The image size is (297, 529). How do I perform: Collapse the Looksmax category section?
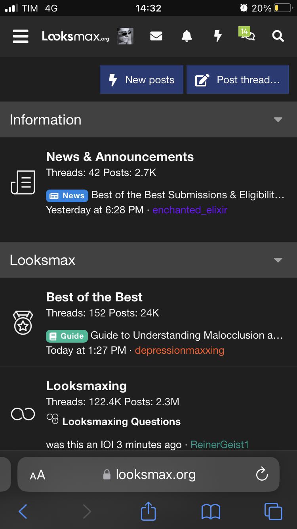pyautogui.click(x=278, y=260)
